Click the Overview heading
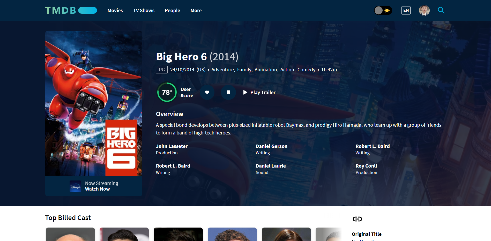This screenshot has height=241, width=491. 169,114
